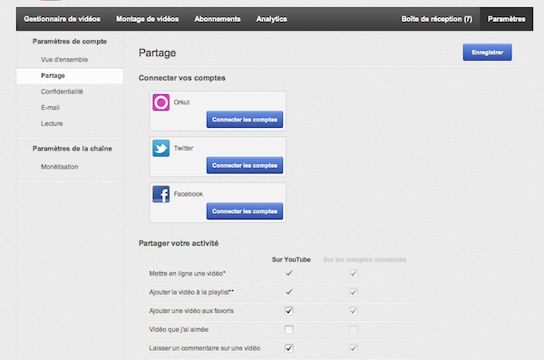Open Monétisation in sidebar

[59, 167]
